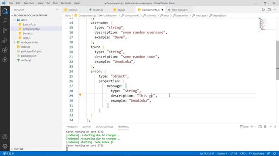Open the Manage gear icon

(5, 146)
